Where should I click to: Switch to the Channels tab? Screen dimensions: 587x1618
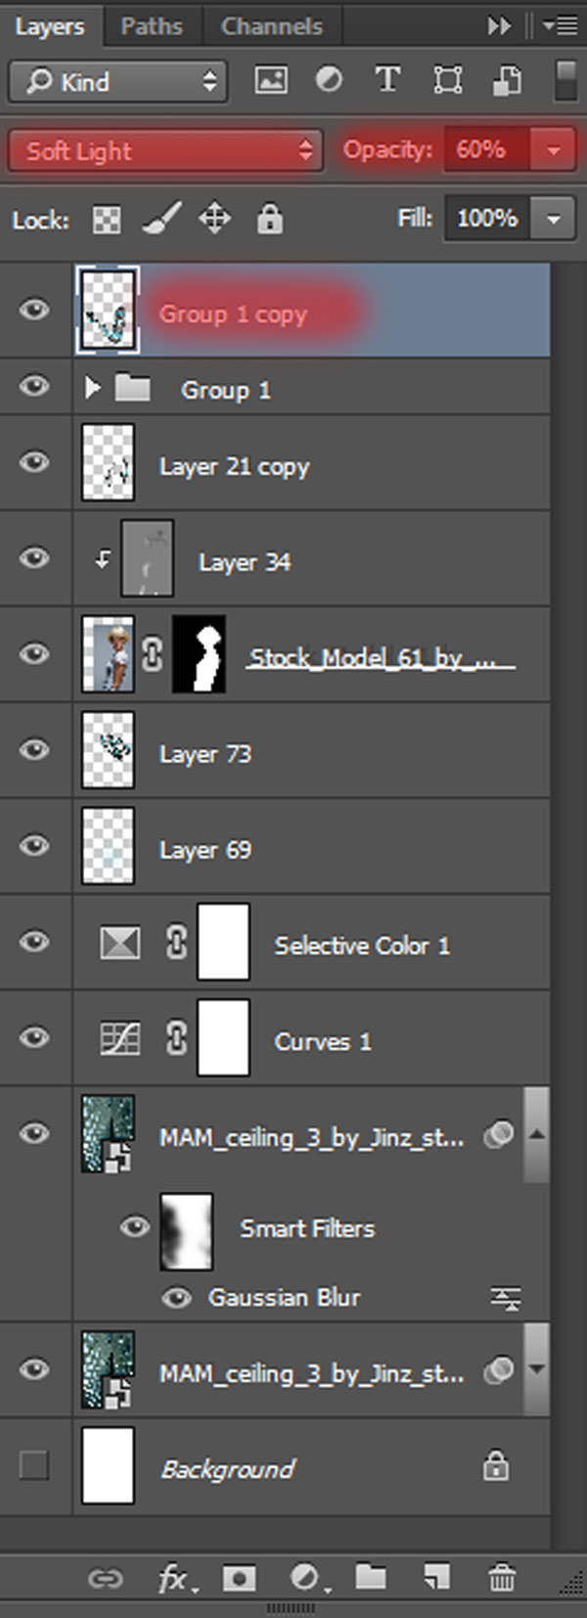pos(271,26)
